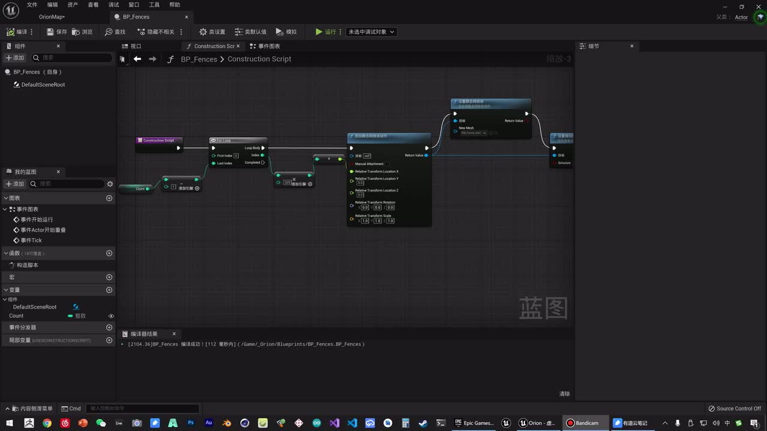Add a new function with plus icon
767x431 pixels.
pos(109,253)
